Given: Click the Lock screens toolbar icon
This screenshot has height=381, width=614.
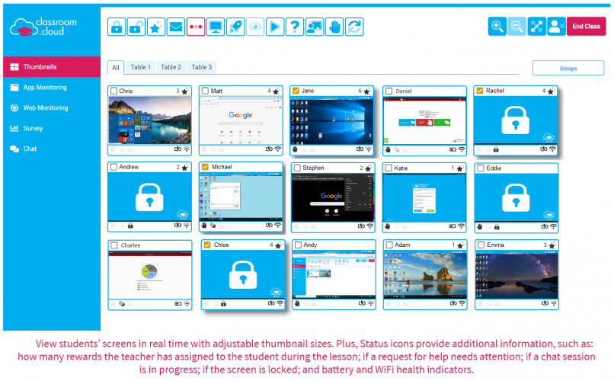Looking at the screenshot, I should [117, 27].
